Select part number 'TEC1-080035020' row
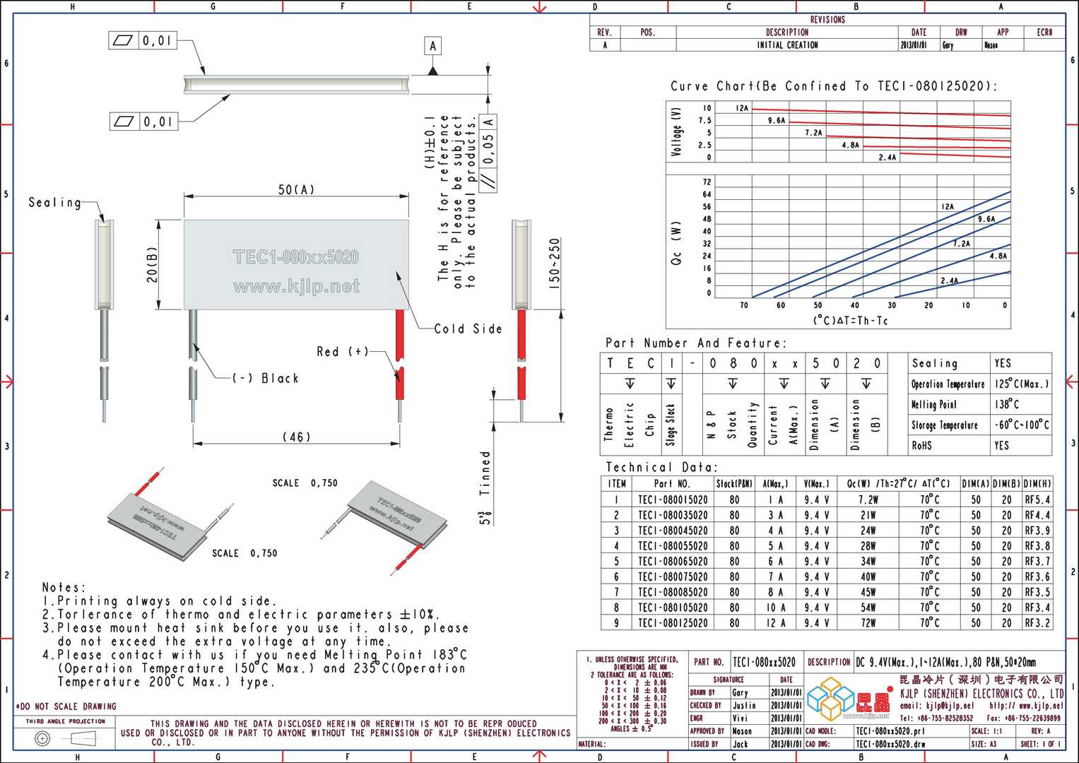Viewport: 1079px width, 763px height. pos(673,515)
